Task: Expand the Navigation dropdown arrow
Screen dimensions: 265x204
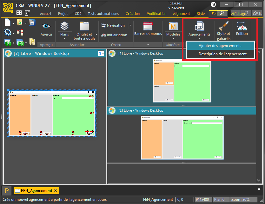Action: coord(130,25)
